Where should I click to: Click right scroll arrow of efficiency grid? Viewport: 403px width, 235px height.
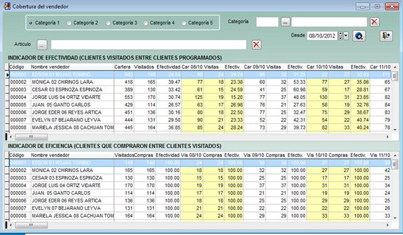pos(387,225)
